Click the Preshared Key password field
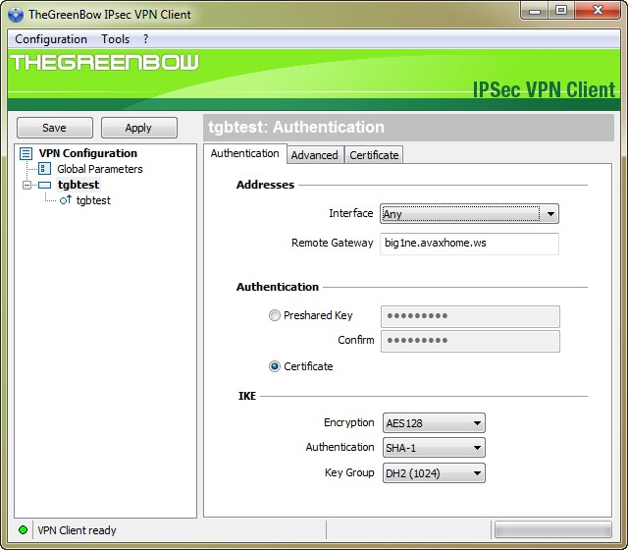The height and width of the screenshot is (550, 628). coord(470,316)
